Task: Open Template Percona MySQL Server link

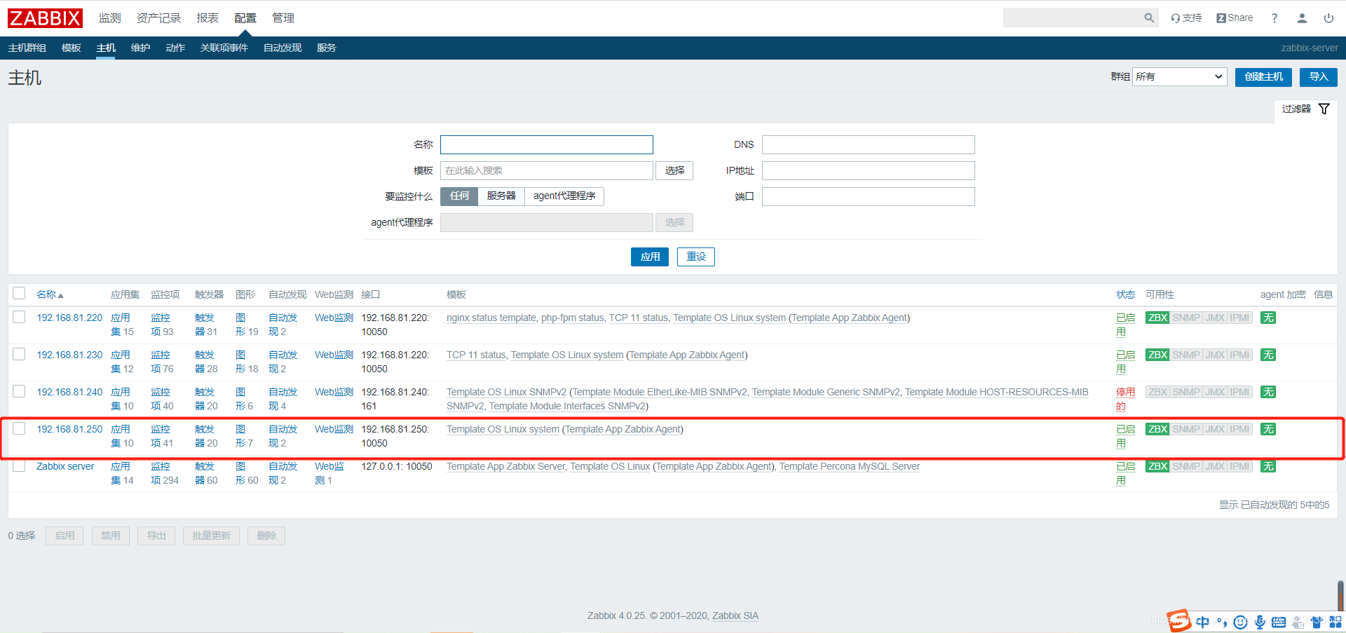Action: [850, 466]
